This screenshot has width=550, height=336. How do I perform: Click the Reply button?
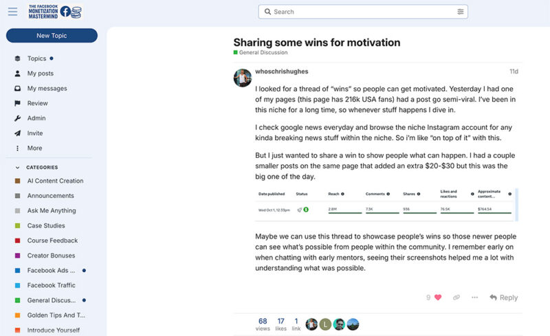point(503,298)
